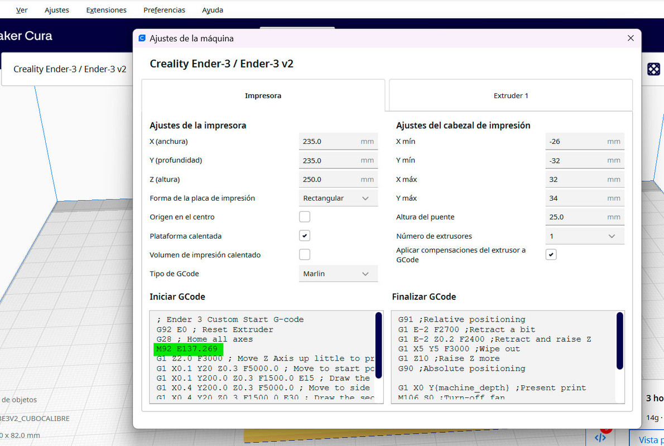Open the Tipo de GCode Marlin dropdown

(338, 274)
